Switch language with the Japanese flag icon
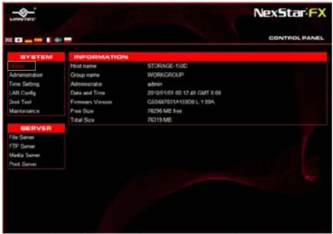This screenshot has height=234, width=333. [x=19, y=40]
